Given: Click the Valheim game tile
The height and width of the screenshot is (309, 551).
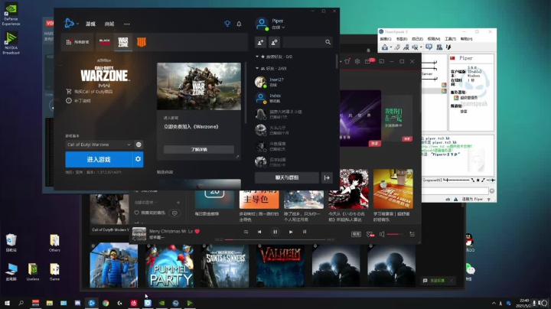Looking at the screenshot, I should pyautogui.click(x=280, y=266).
